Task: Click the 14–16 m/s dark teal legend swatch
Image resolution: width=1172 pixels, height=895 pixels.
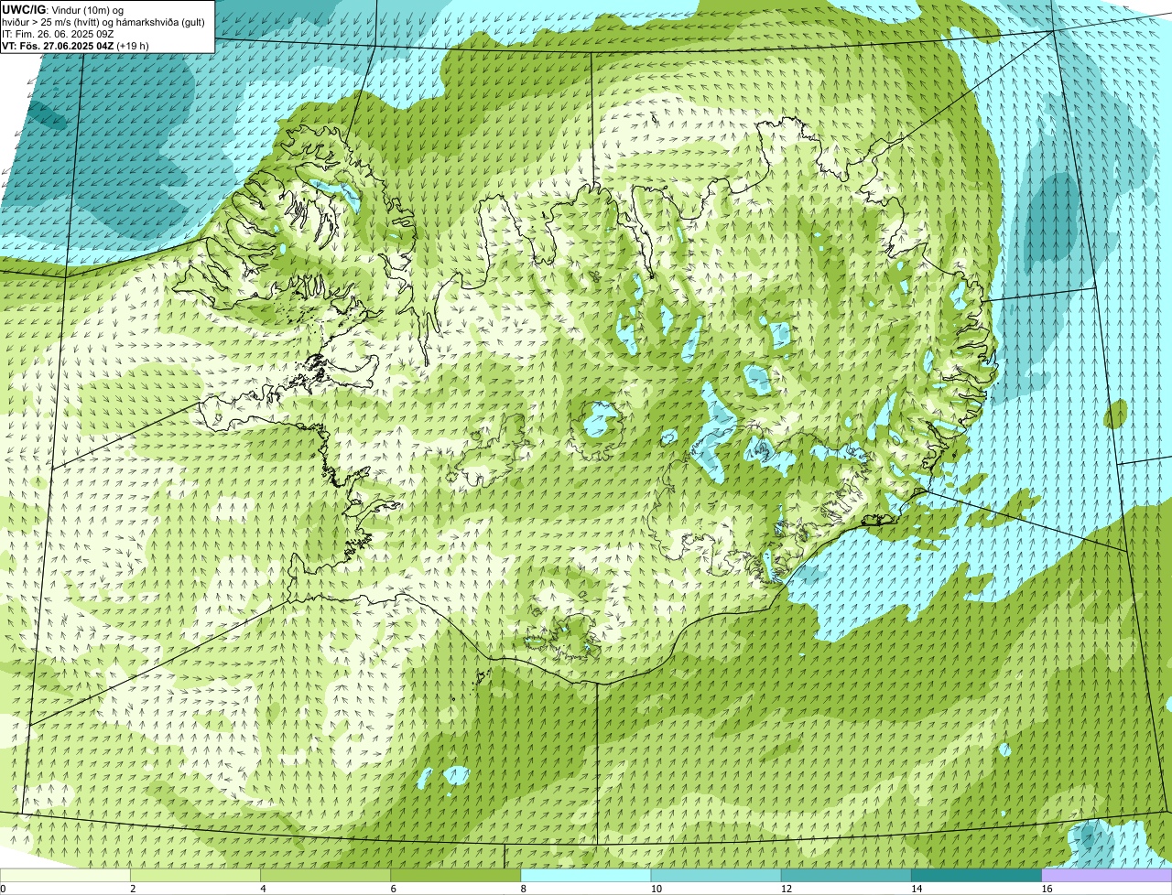Action: click(x=976, y=876)
